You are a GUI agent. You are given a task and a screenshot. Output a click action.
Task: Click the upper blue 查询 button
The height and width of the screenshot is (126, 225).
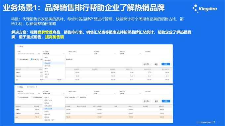click(x=166, y=64)
